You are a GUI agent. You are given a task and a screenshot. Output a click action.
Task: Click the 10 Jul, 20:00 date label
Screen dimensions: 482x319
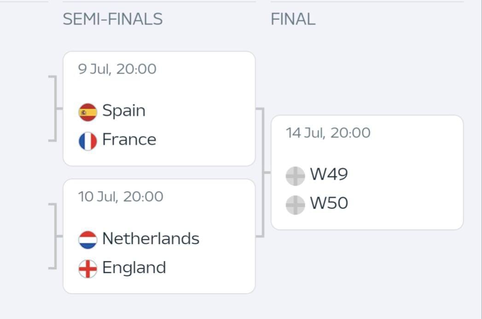click(121, 196)
